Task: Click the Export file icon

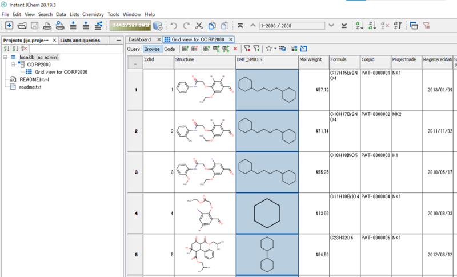Action: 86,26
